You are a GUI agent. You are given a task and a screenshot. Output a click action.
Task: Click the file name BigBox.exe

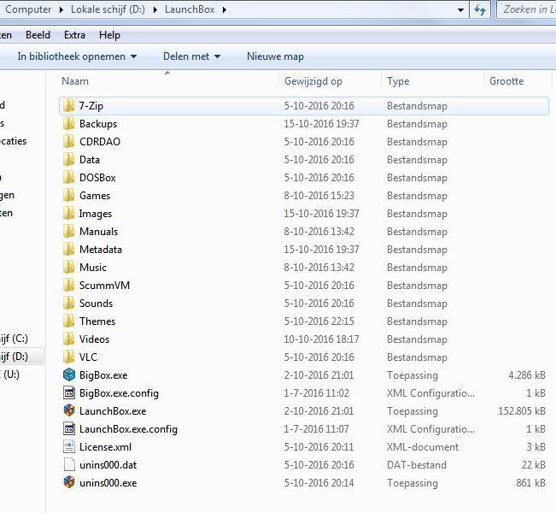tap(103, 375)
